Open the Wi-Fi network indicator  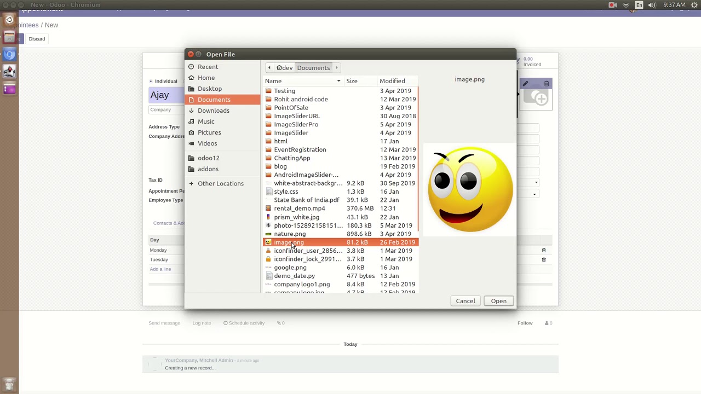point(626,5)
